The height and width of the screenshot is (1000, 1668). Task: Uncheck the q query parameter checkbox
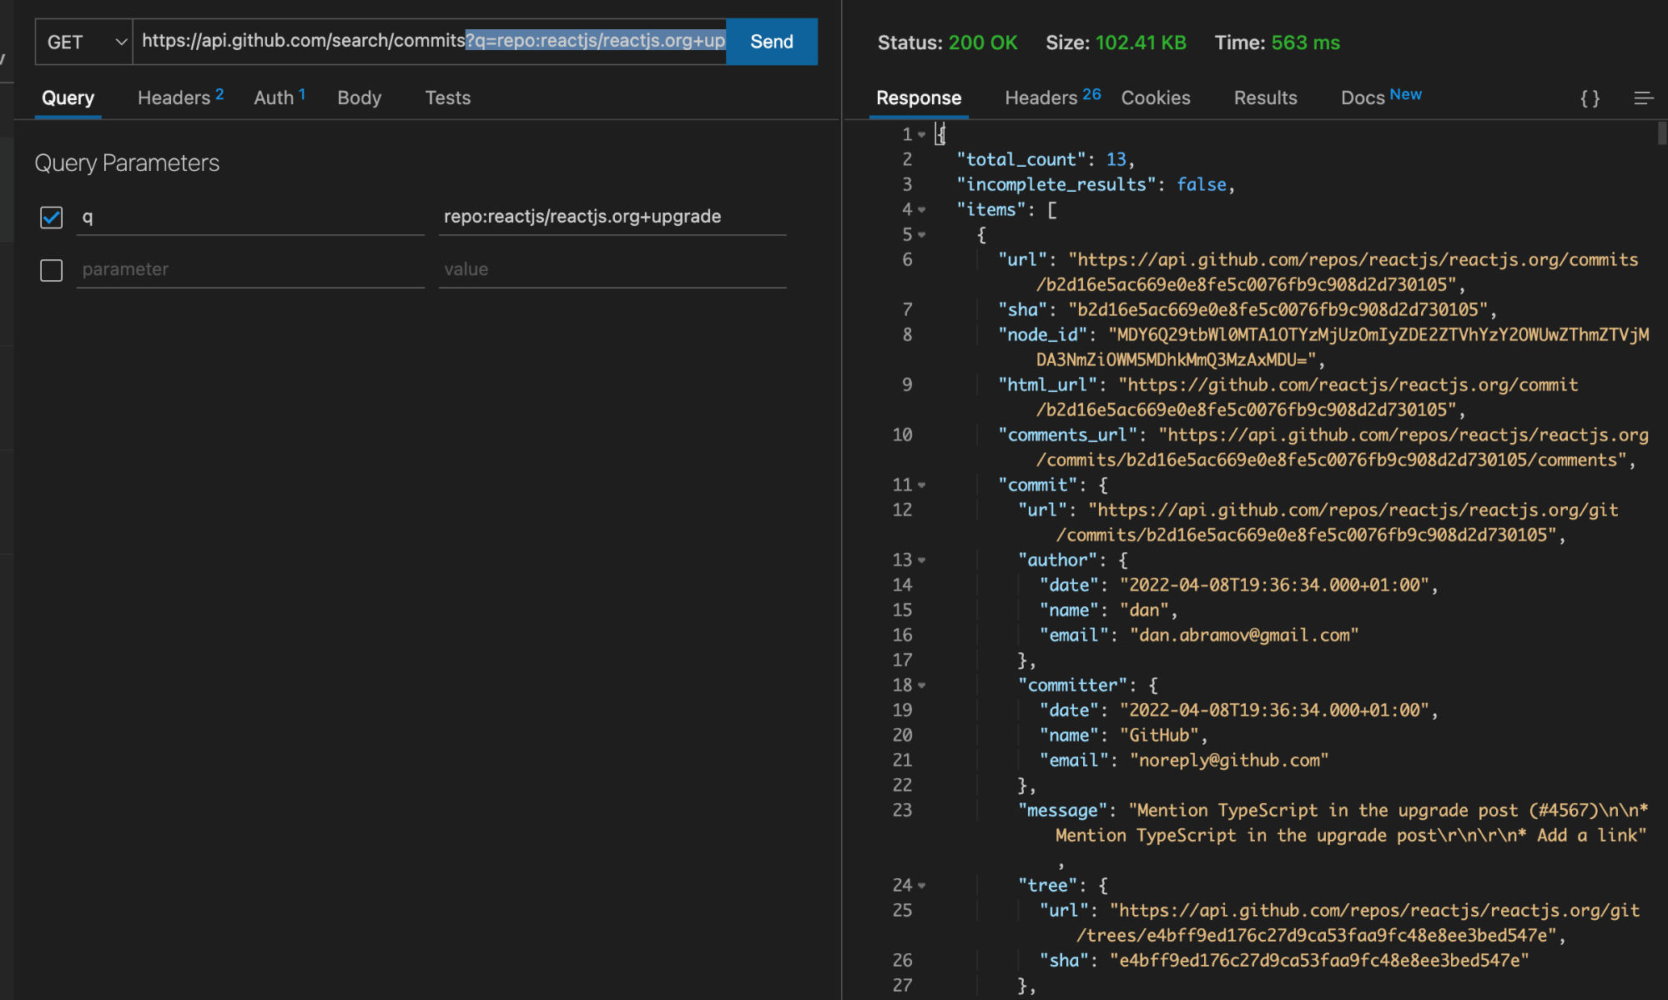(x=52, y=218)
